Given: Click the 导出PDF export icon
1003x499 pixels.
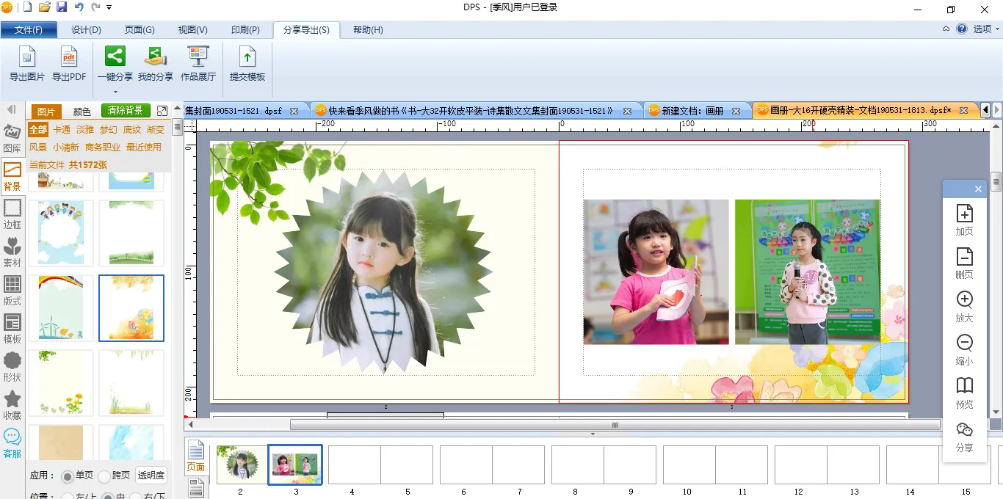Looking at the screenshot, I should point(68,57).
